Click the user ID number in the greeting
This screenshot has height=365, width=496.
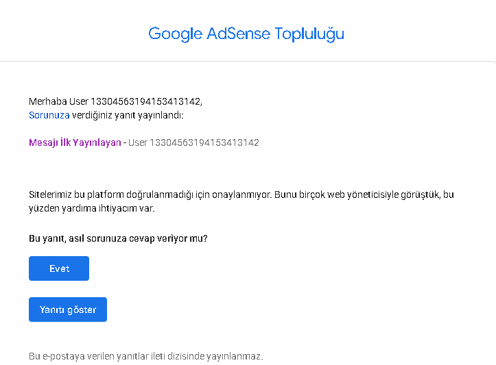(x=146, y=101)
